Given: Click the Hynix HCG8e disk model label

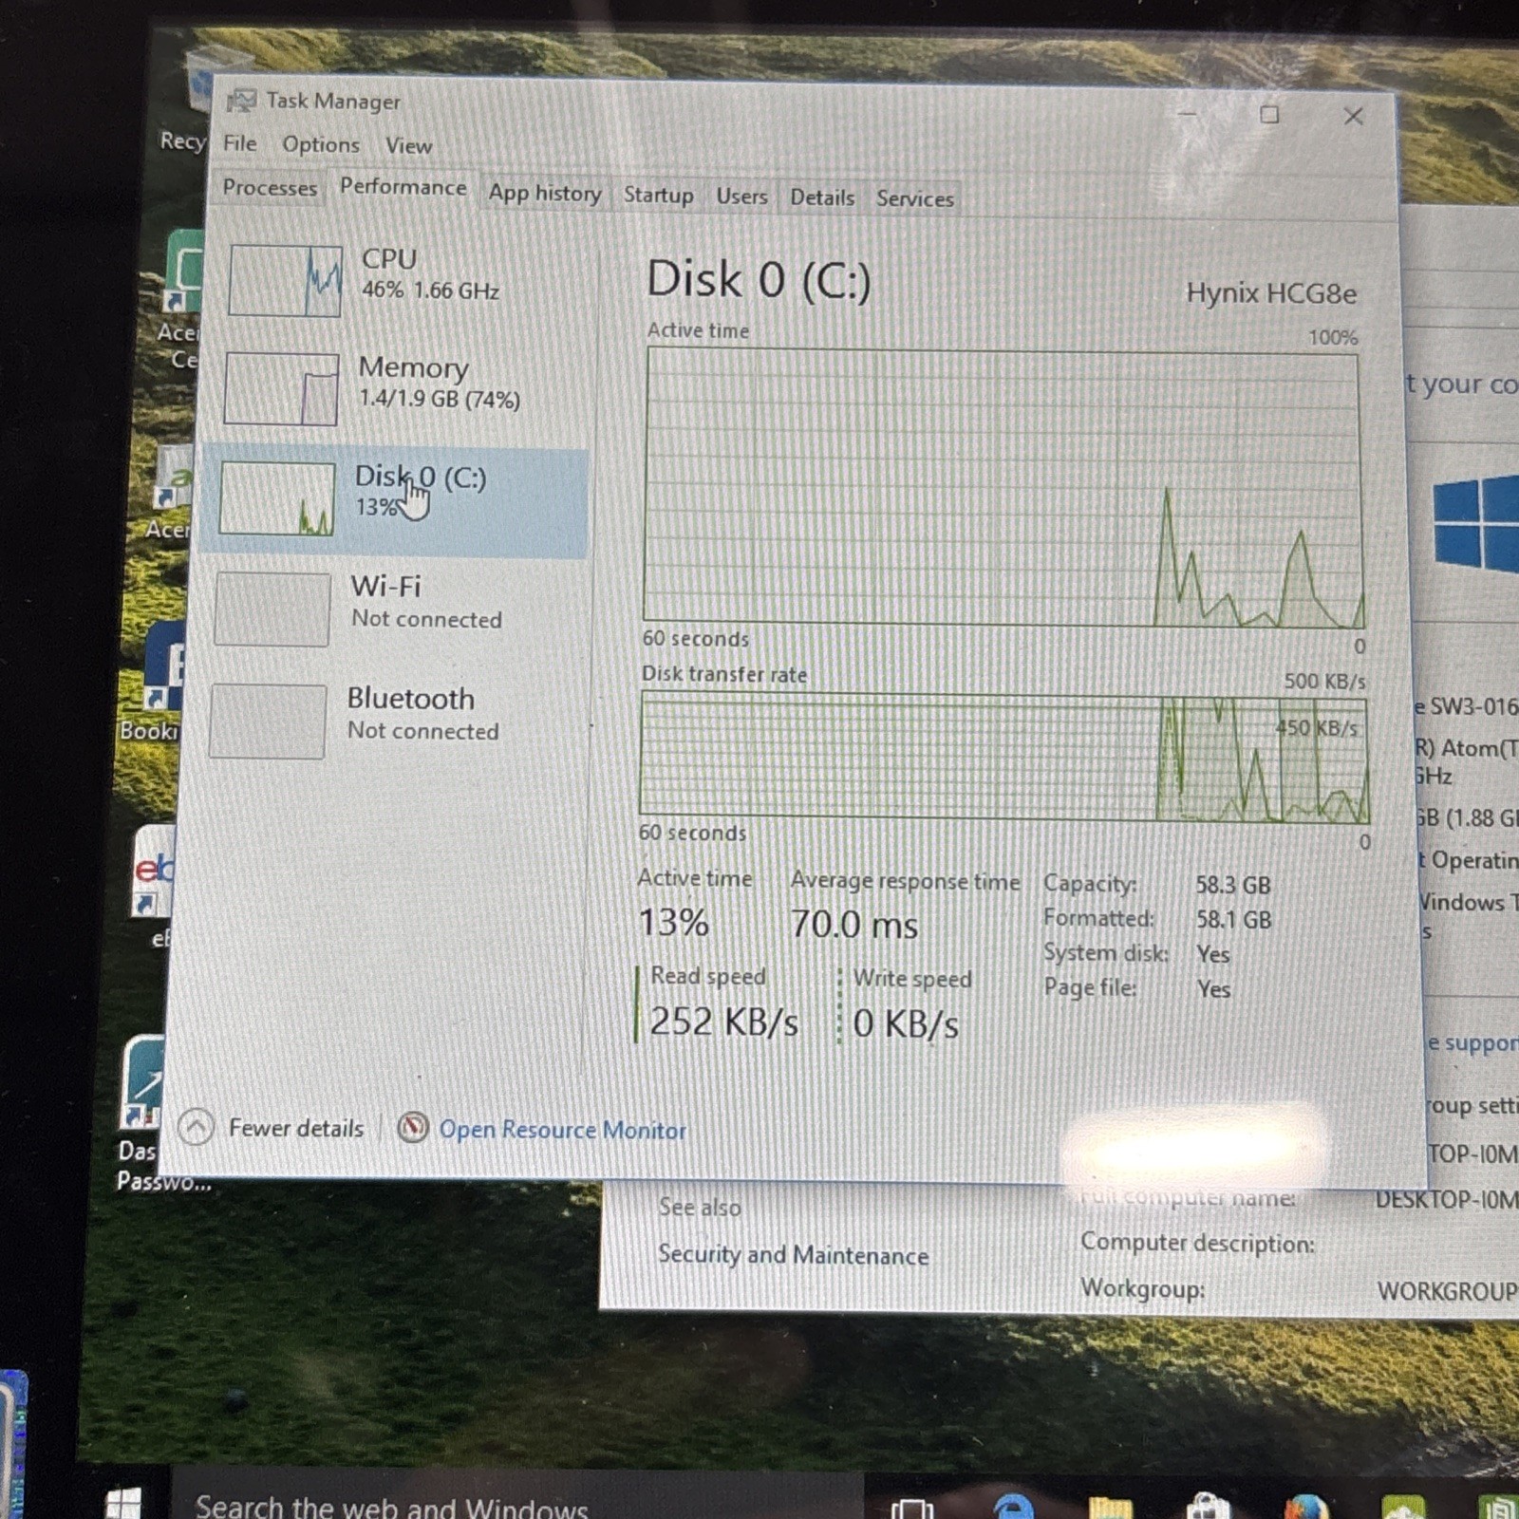Looking at the screenshot, I should pyautogui.click(x=1271, y=293).
